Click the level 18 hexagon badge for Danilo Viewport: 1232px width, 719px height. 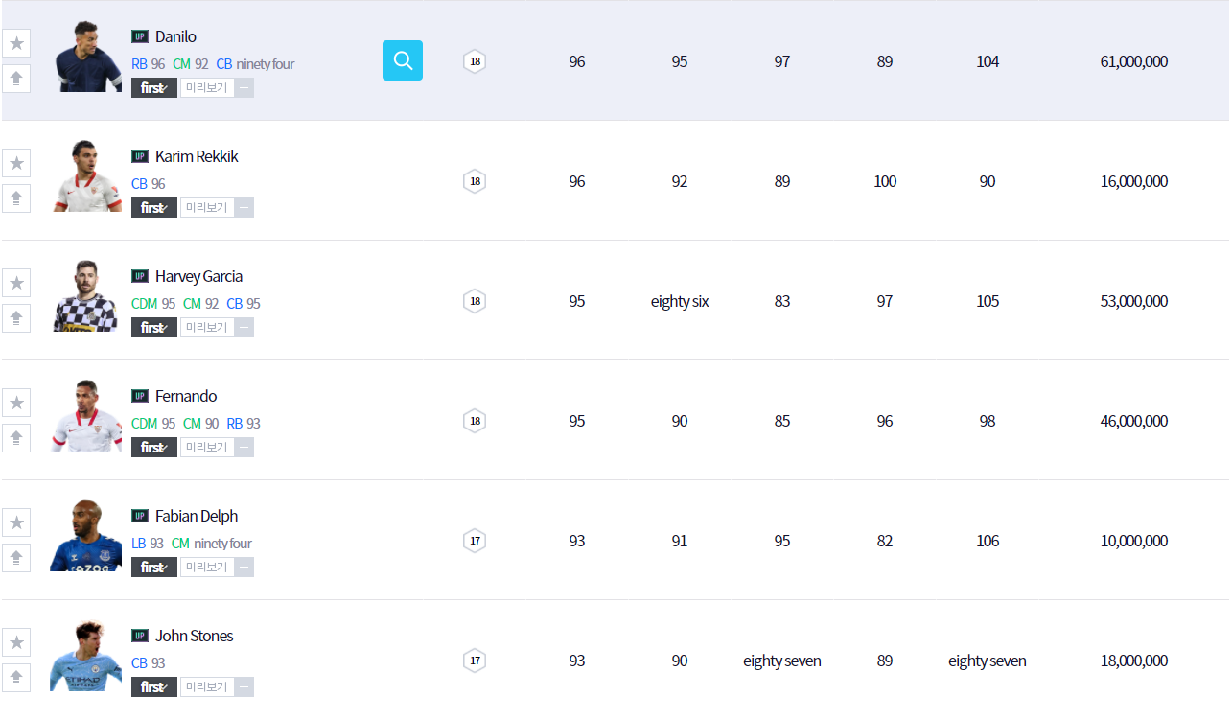475,61
